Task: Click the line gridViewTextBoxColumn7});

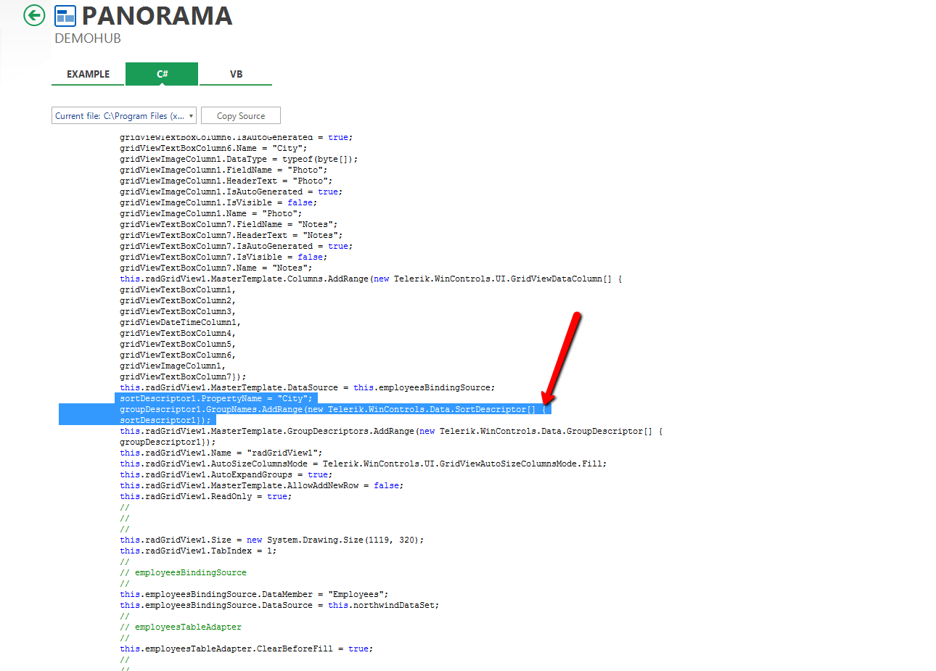Action: (183, 376)
